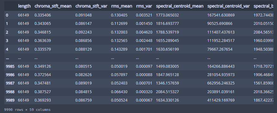The image size is (277, 113).
Task: Click the spectral_centroid_var column header
Action: 228,6
